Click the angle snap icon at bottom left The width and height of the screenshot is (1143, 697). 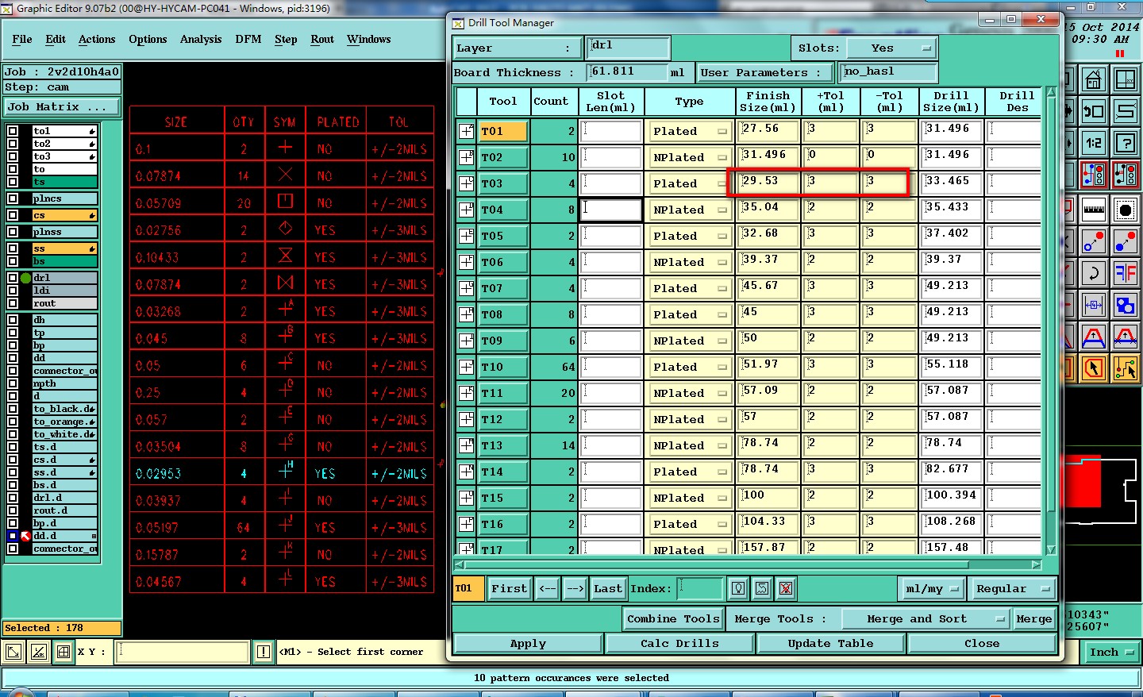38,653
